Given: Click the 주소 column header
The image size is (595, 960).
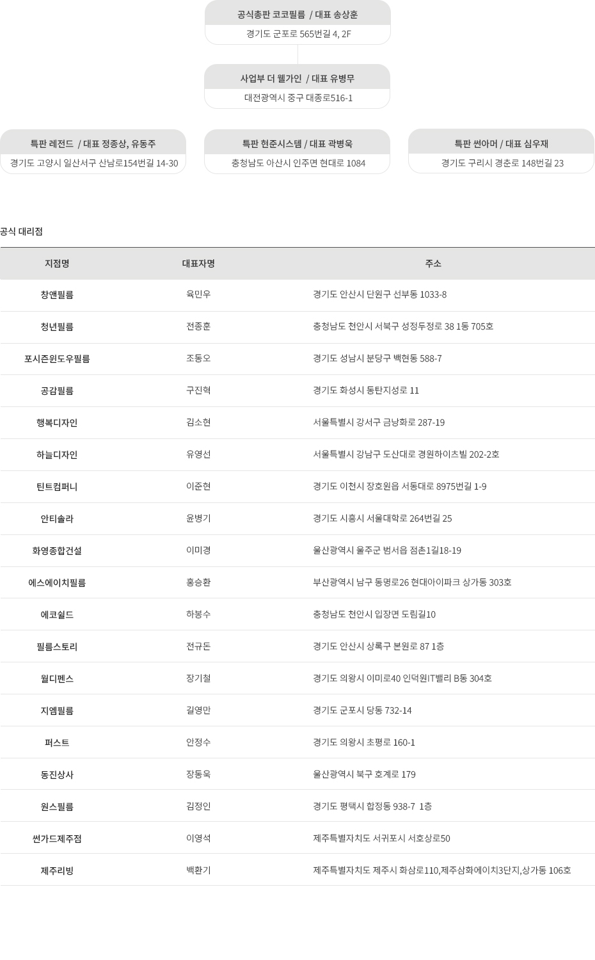Looking at the screenshot, I should click(x=433, y=264).
